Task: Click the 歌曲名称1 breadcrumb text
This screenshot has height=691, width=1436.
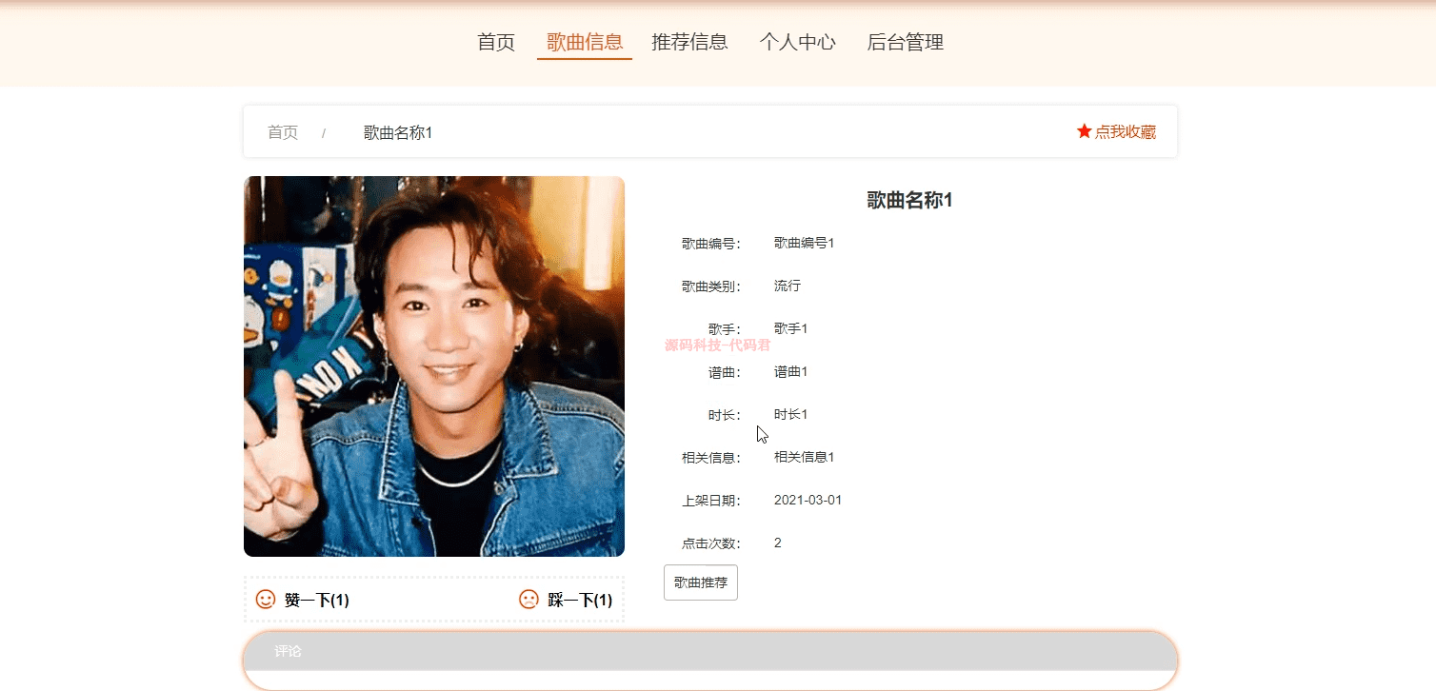Action: coord(398,132)
